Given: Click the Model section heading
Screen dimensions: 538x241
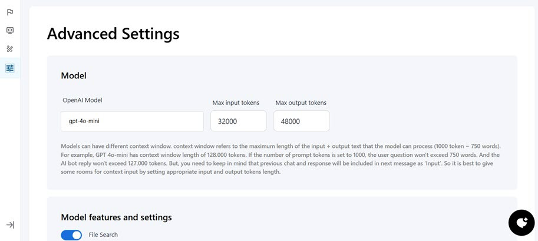Looking at the screenshot, I should tap(74, 75).
